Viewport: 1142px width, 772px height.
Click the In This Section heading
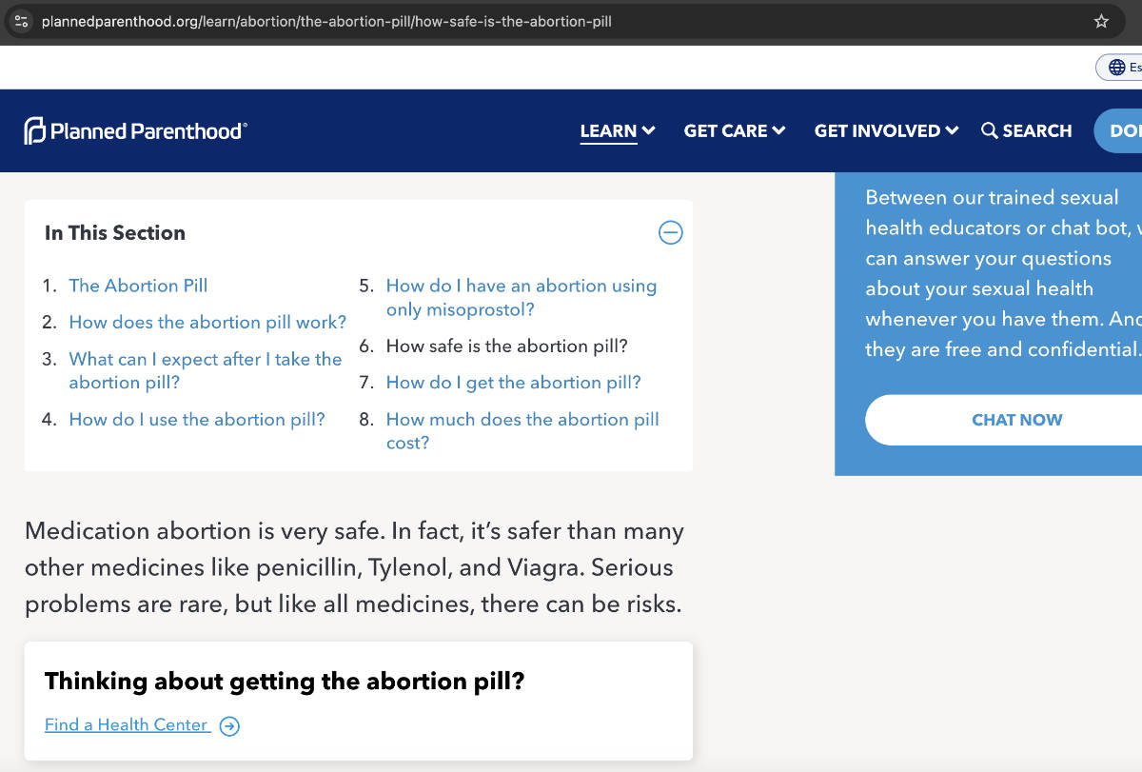coord(115,233)
